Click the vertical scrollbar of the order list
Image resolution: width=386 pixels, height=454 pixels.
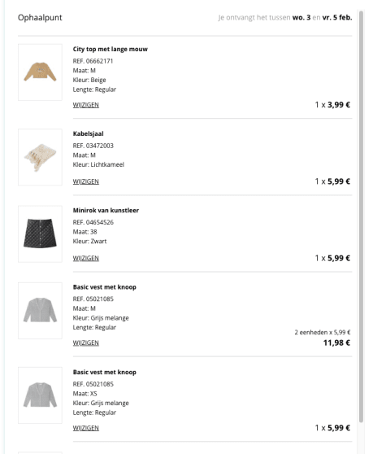click(361, 216)
